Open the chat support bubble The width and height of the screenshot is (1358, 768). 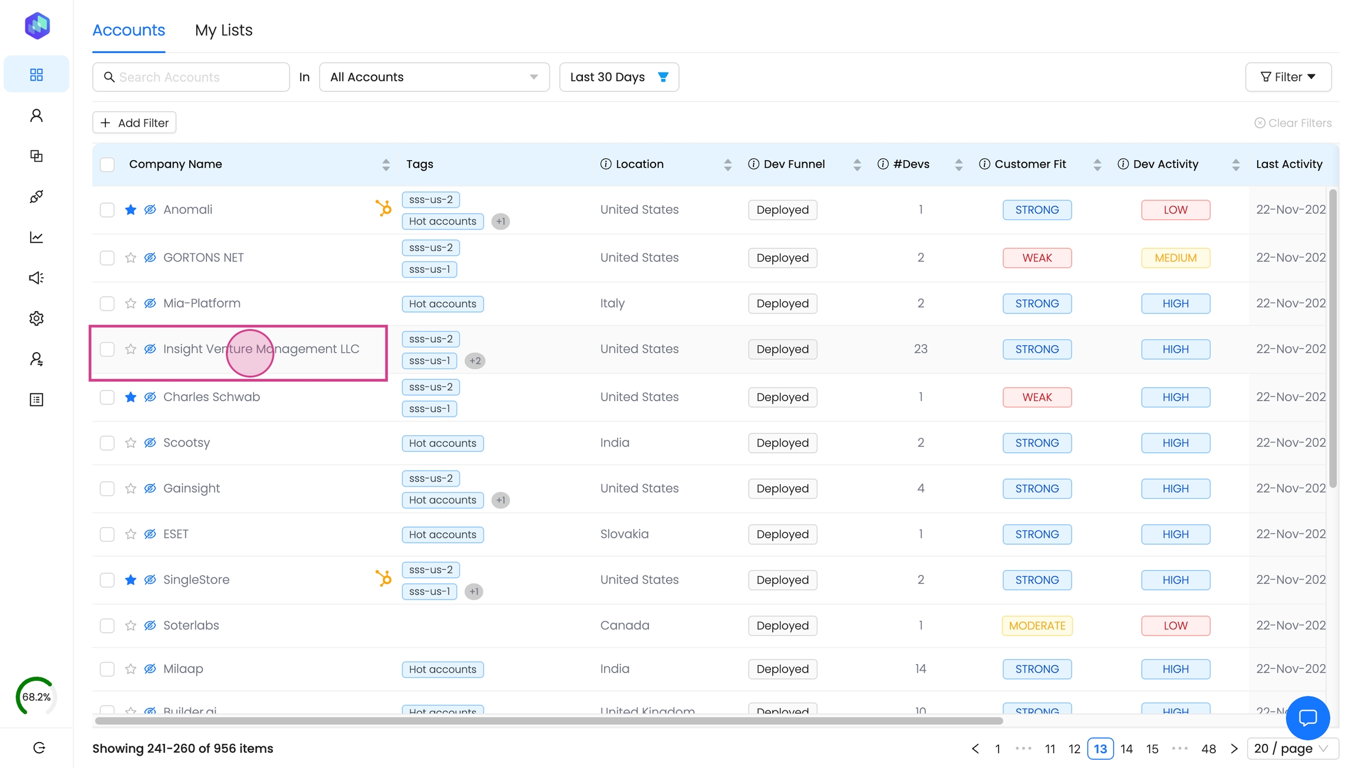pyautogui.click(x=1307, y=717)
